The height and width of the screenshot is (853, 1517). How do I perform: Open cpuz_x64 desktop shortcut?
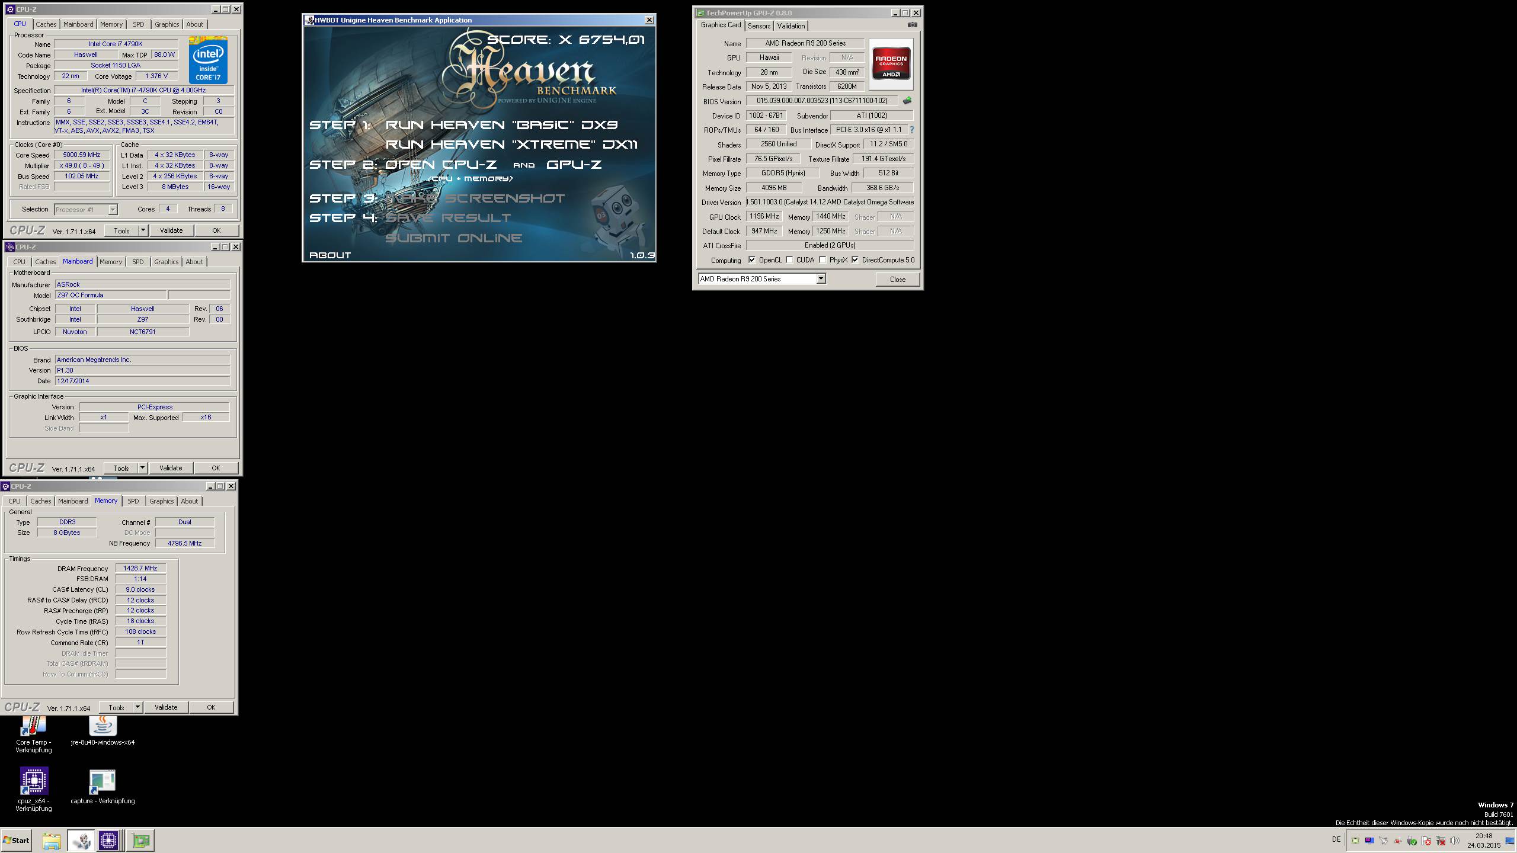click(33, 790)
